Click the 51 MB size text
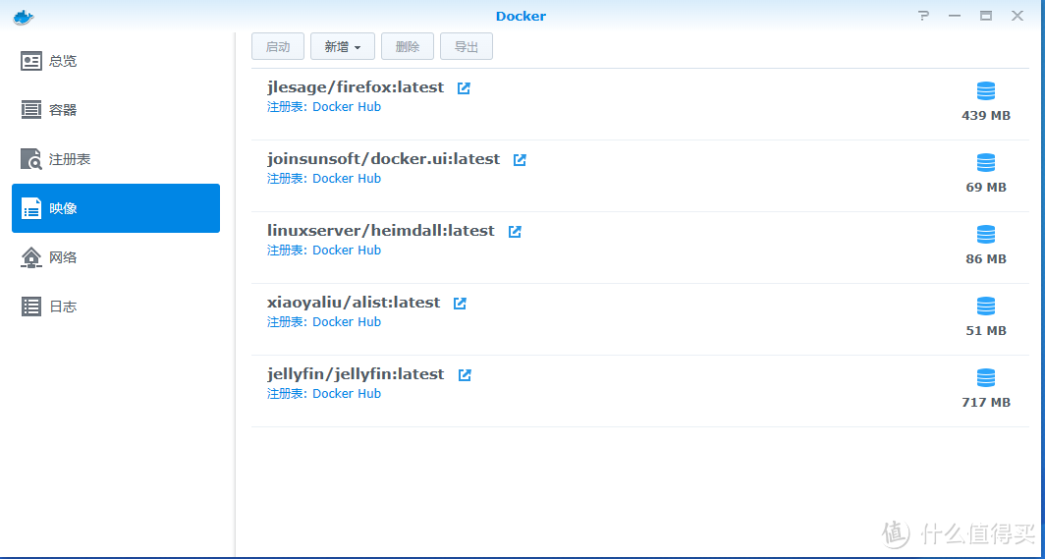 986,331
